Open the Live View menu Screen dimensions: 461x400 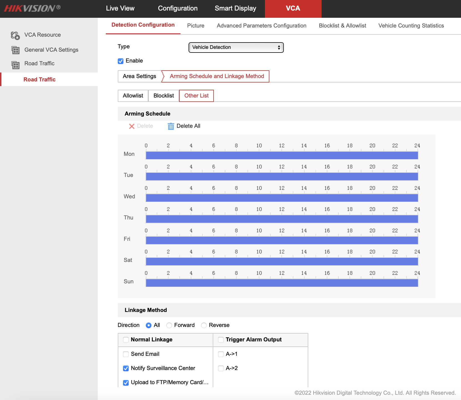point(120,8)
